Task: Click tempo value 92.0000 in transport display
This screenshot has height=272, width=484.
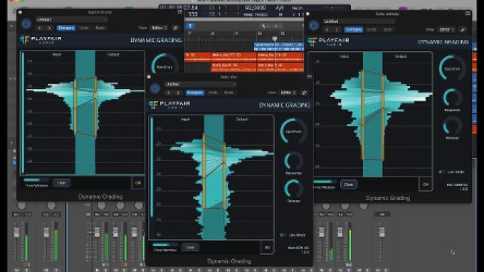Action: click(255, 8)
